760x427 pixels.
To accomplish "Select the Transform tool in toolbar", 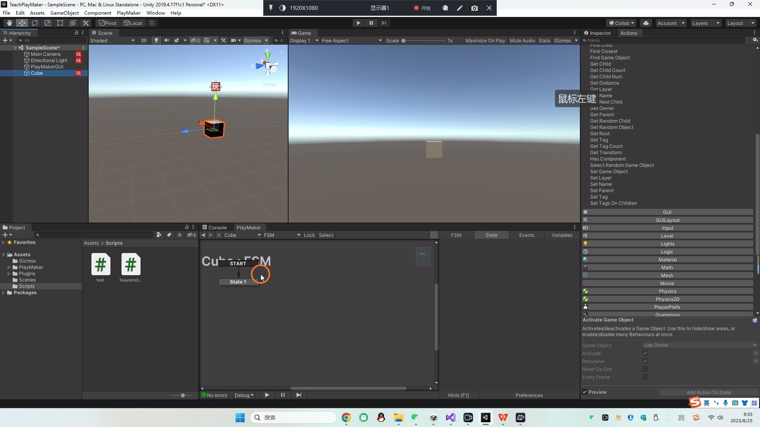I will click(73, 23).
